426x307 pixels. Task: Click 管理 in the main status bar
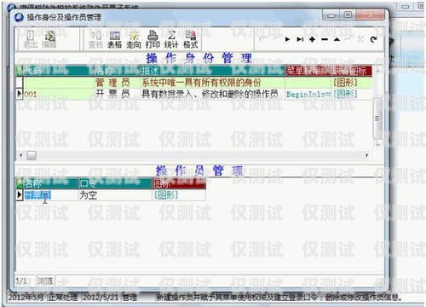coord(130,298)
